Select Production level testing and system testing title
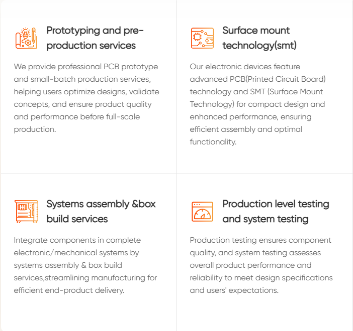The width and height of the screenshot is (353, 331). [276, 212]
